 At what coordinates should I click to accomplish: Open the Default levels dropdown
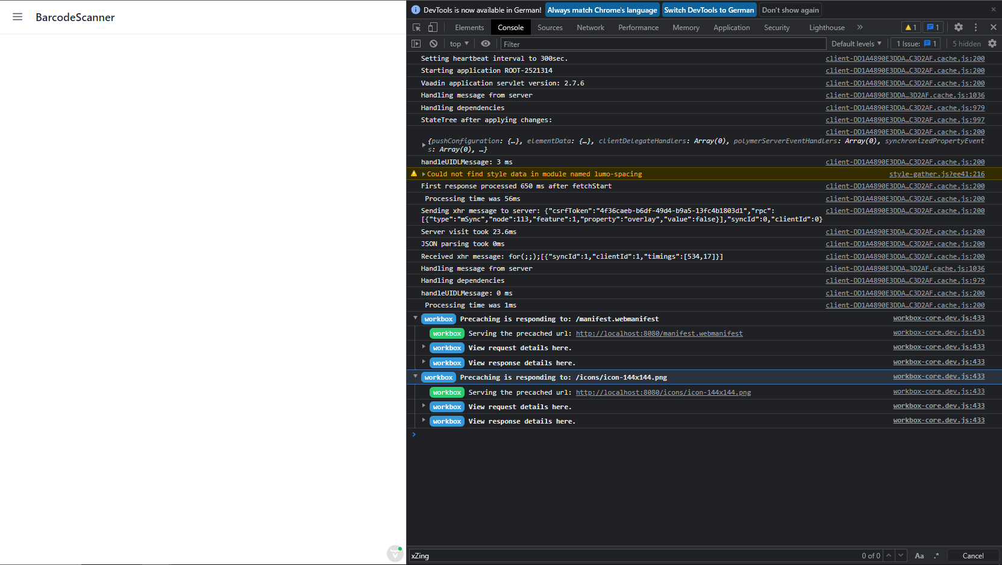[856, 44]
